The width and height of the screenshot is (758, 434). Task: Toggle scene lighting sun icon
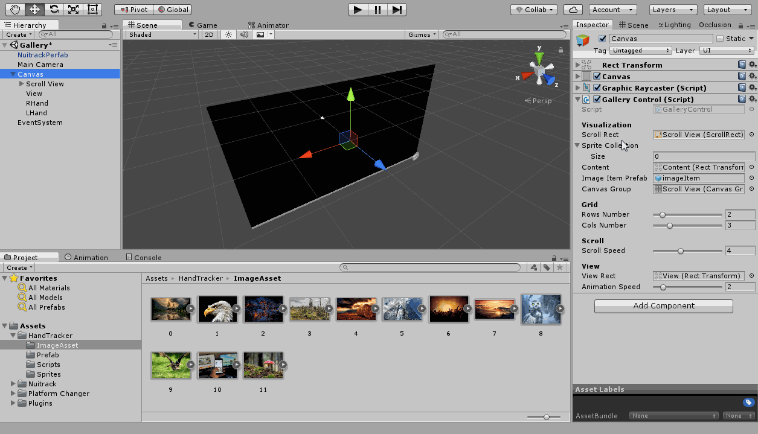[228, 35]
